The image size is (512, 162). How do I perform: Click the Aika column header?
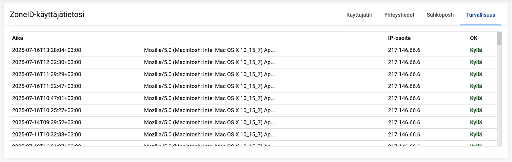18,38
